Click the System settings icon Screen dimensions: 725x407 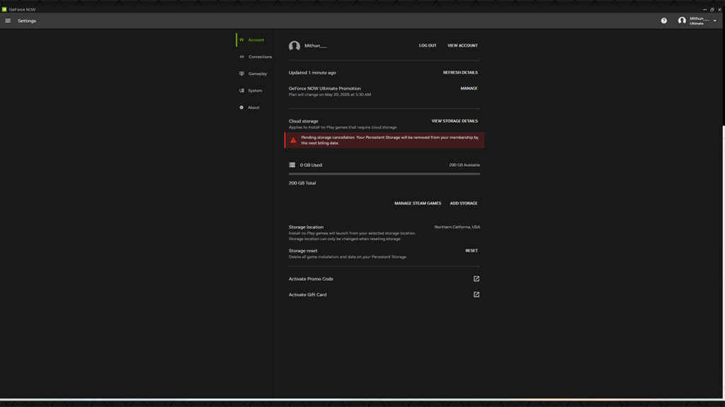[241, 90]
